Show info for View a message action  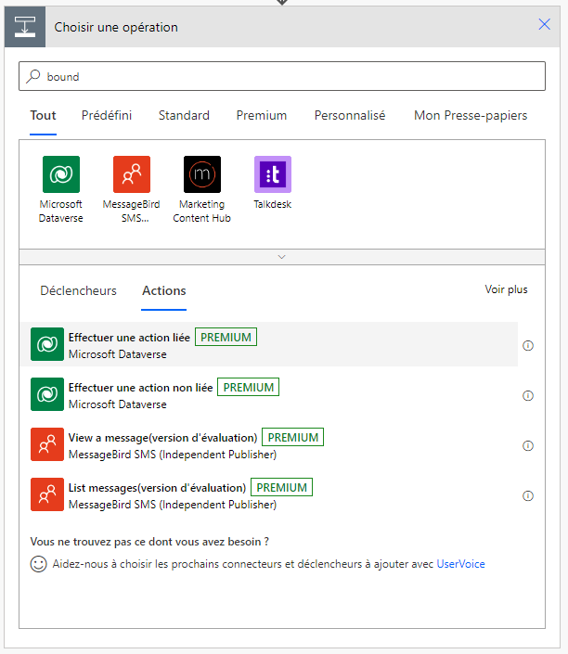point(528,445)
